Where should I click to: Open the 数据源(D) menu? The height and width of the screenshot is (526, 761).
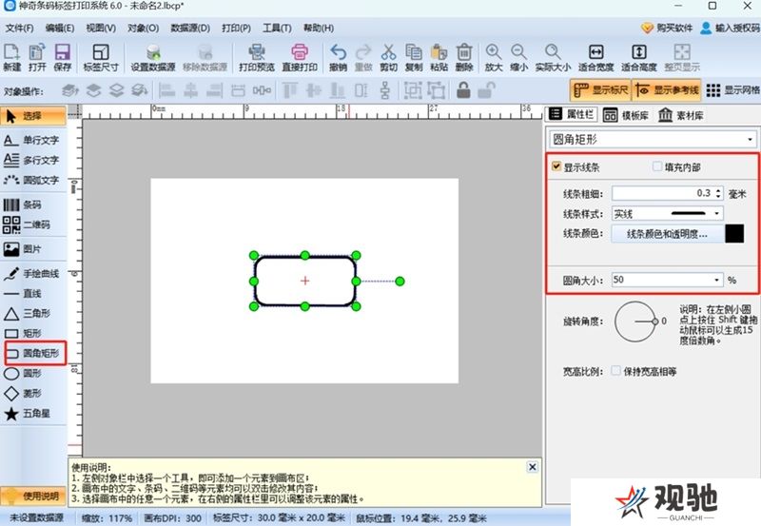(x=190, y=29)
